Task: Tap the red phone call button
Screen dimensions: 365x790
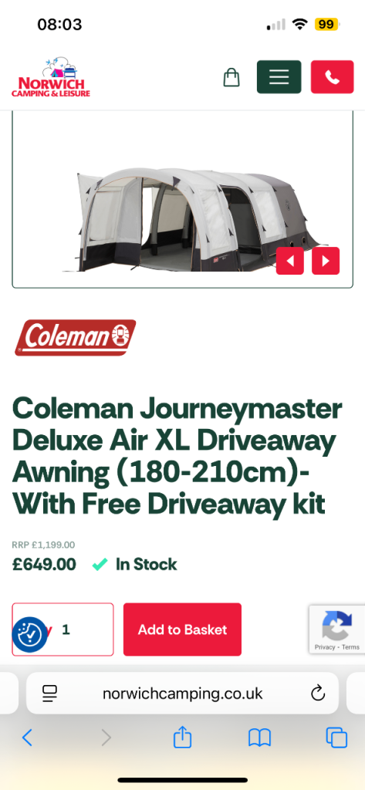Action: pos(333,77)
